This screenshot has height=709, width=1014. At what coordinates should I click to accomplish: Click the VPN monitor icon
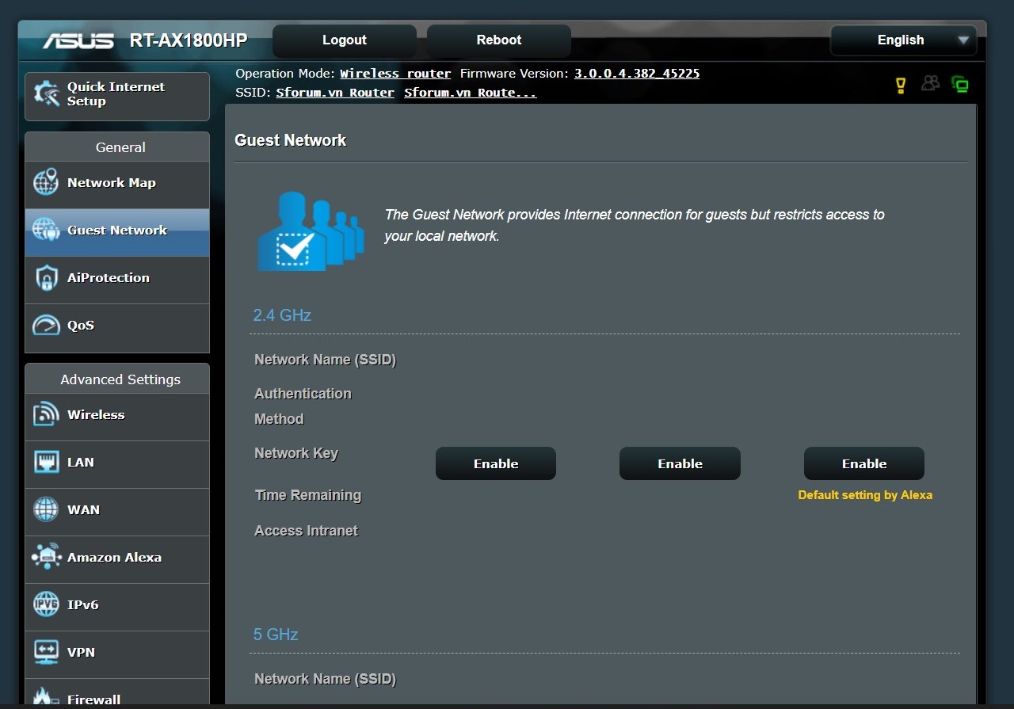[x=46, y=652]
